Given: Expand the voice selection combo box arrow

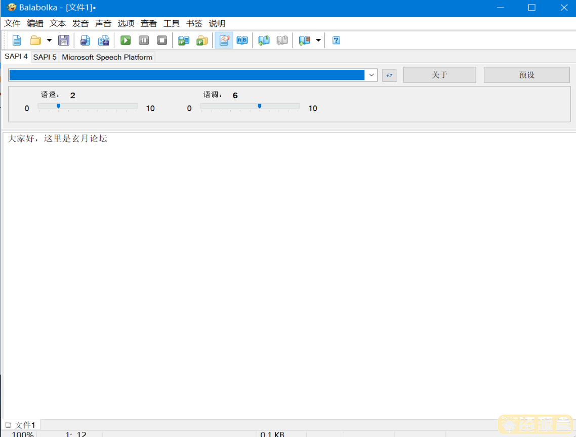Looking at the screenshot, I should (372, 75).
